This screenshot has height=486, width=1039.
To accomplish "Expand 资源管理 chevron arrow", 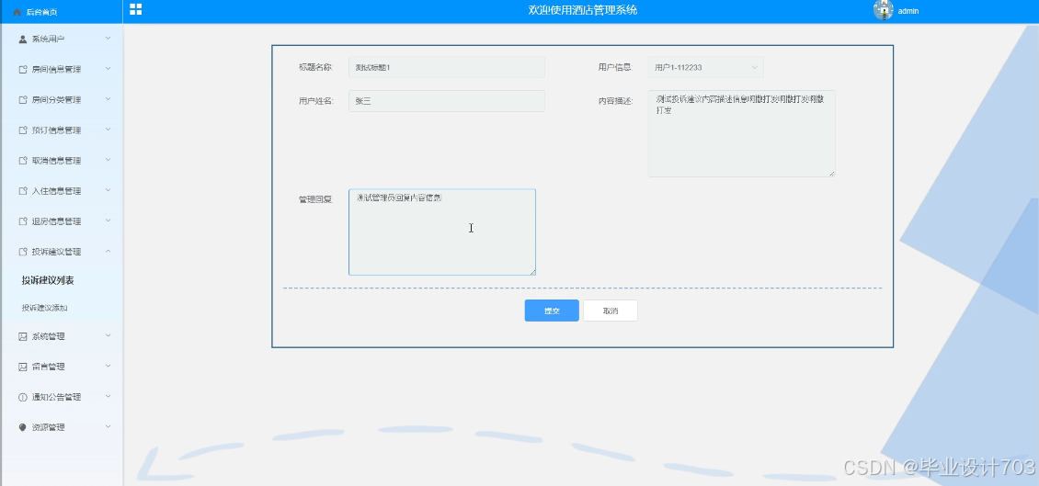I will pos(108,427).
